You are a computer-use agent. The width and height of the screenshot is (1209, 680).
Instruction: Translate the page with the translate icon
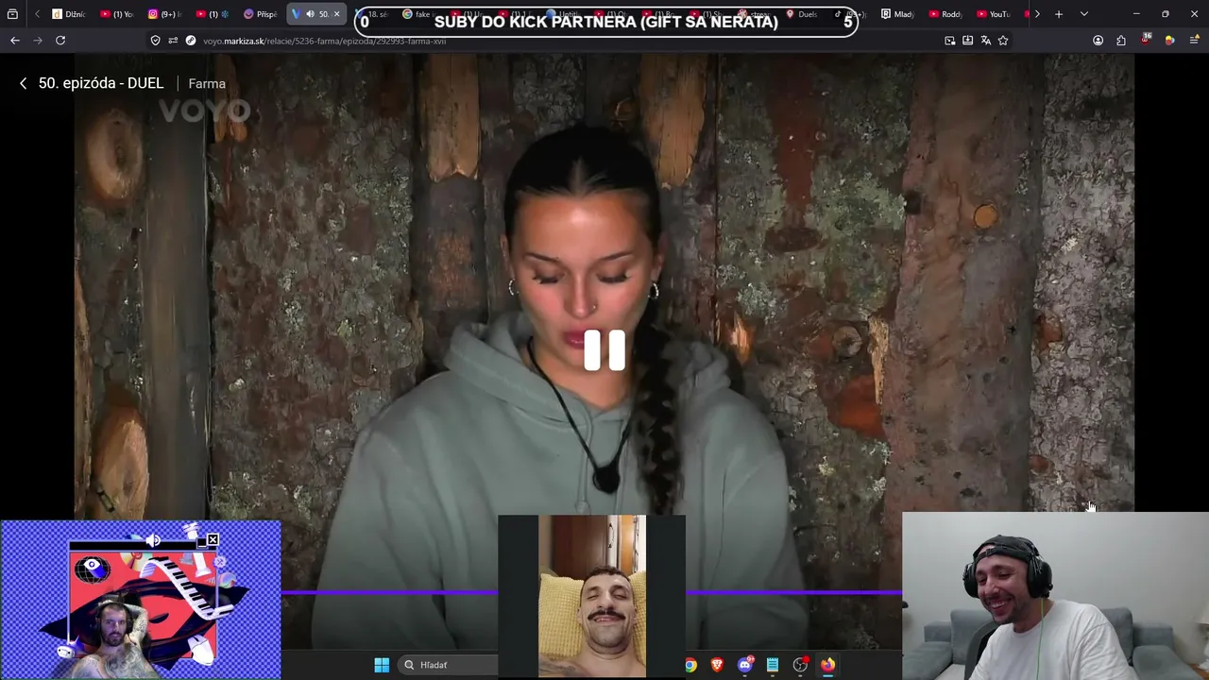pyautogui.click(x=986, y=41)
